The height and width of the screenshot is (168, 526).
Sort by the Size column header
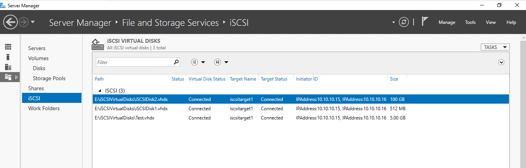pos(394,79)
